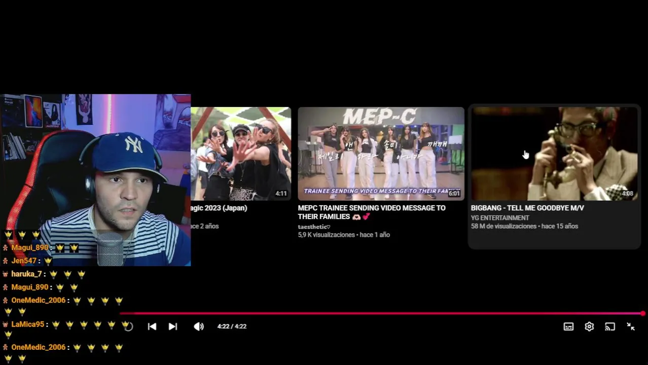Click the replay video button

pyautogui.click(x=129, y=326)
